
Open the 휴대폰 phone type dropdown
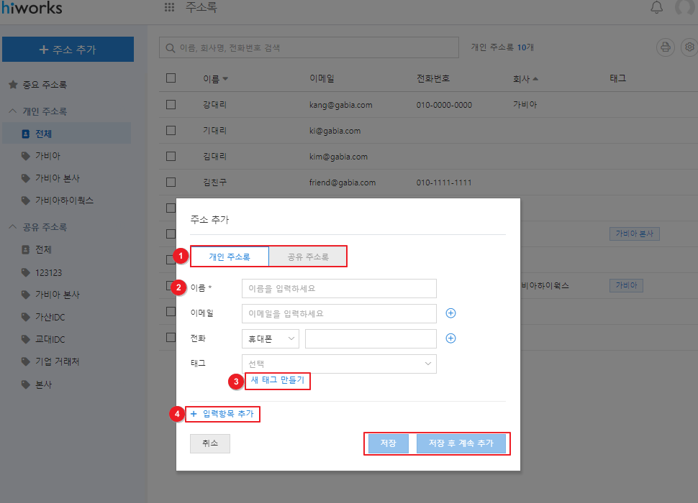pyautogui.click(x=271, y=338)
